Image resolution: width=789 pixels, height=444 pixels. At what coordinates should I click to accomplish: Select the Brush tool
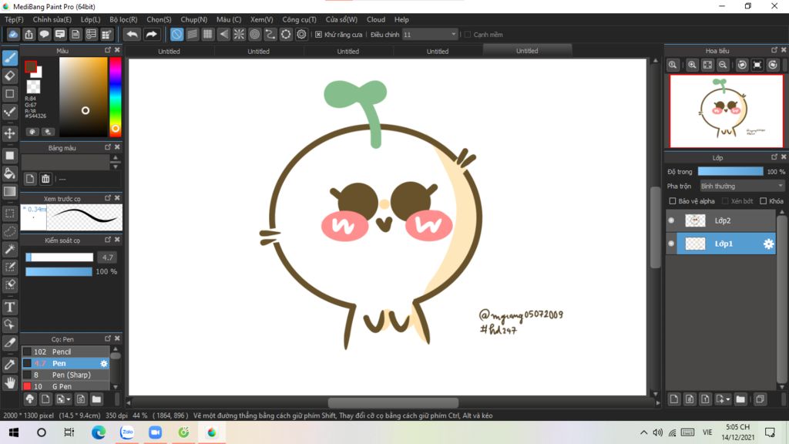click(10, 58)
